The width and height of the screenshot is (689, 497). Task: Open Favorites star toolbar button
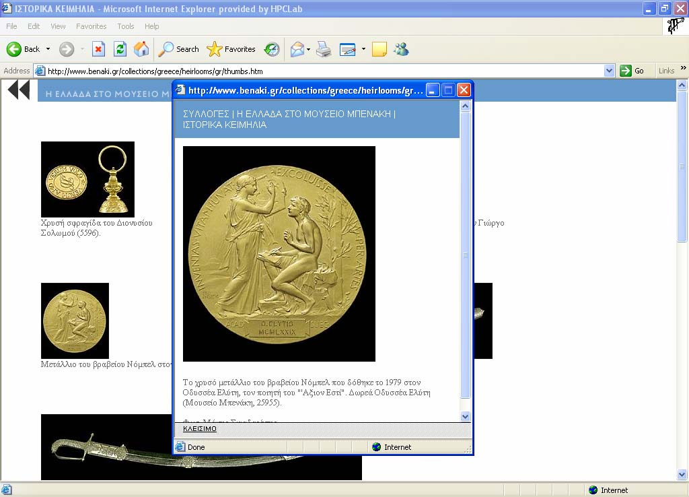231,48
